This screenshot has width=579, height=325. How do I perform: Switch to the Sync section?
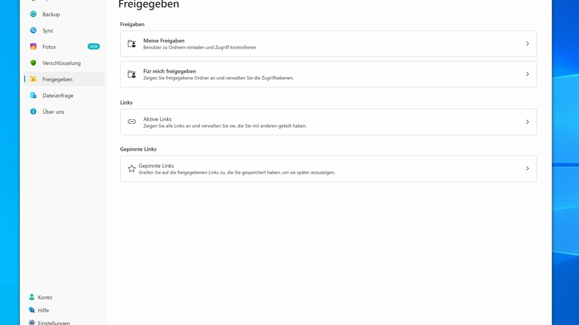[x=48, y=31]
